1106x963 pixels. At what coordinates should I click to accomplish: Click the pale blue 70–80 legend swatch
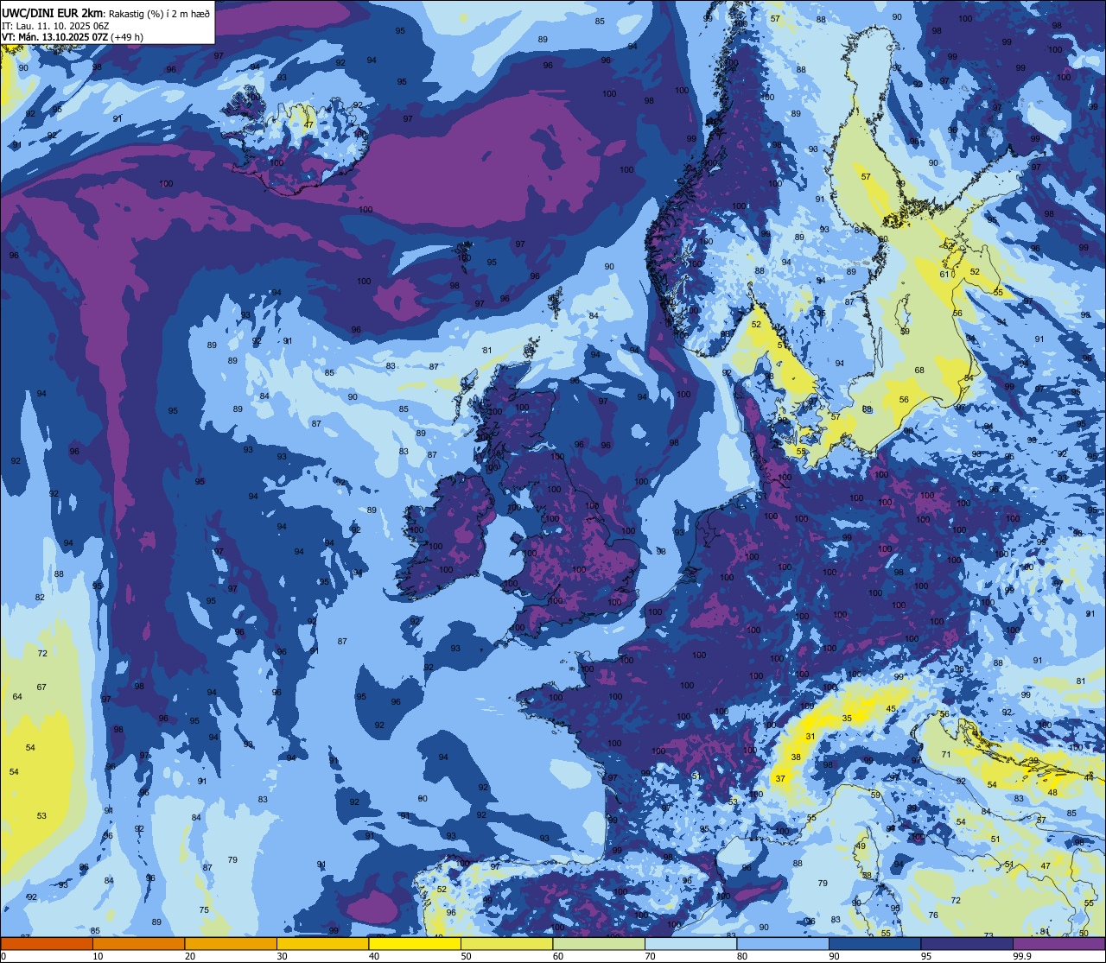pos(690,944)
